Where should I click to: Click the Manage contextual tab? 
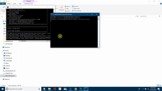coord(29,1)
